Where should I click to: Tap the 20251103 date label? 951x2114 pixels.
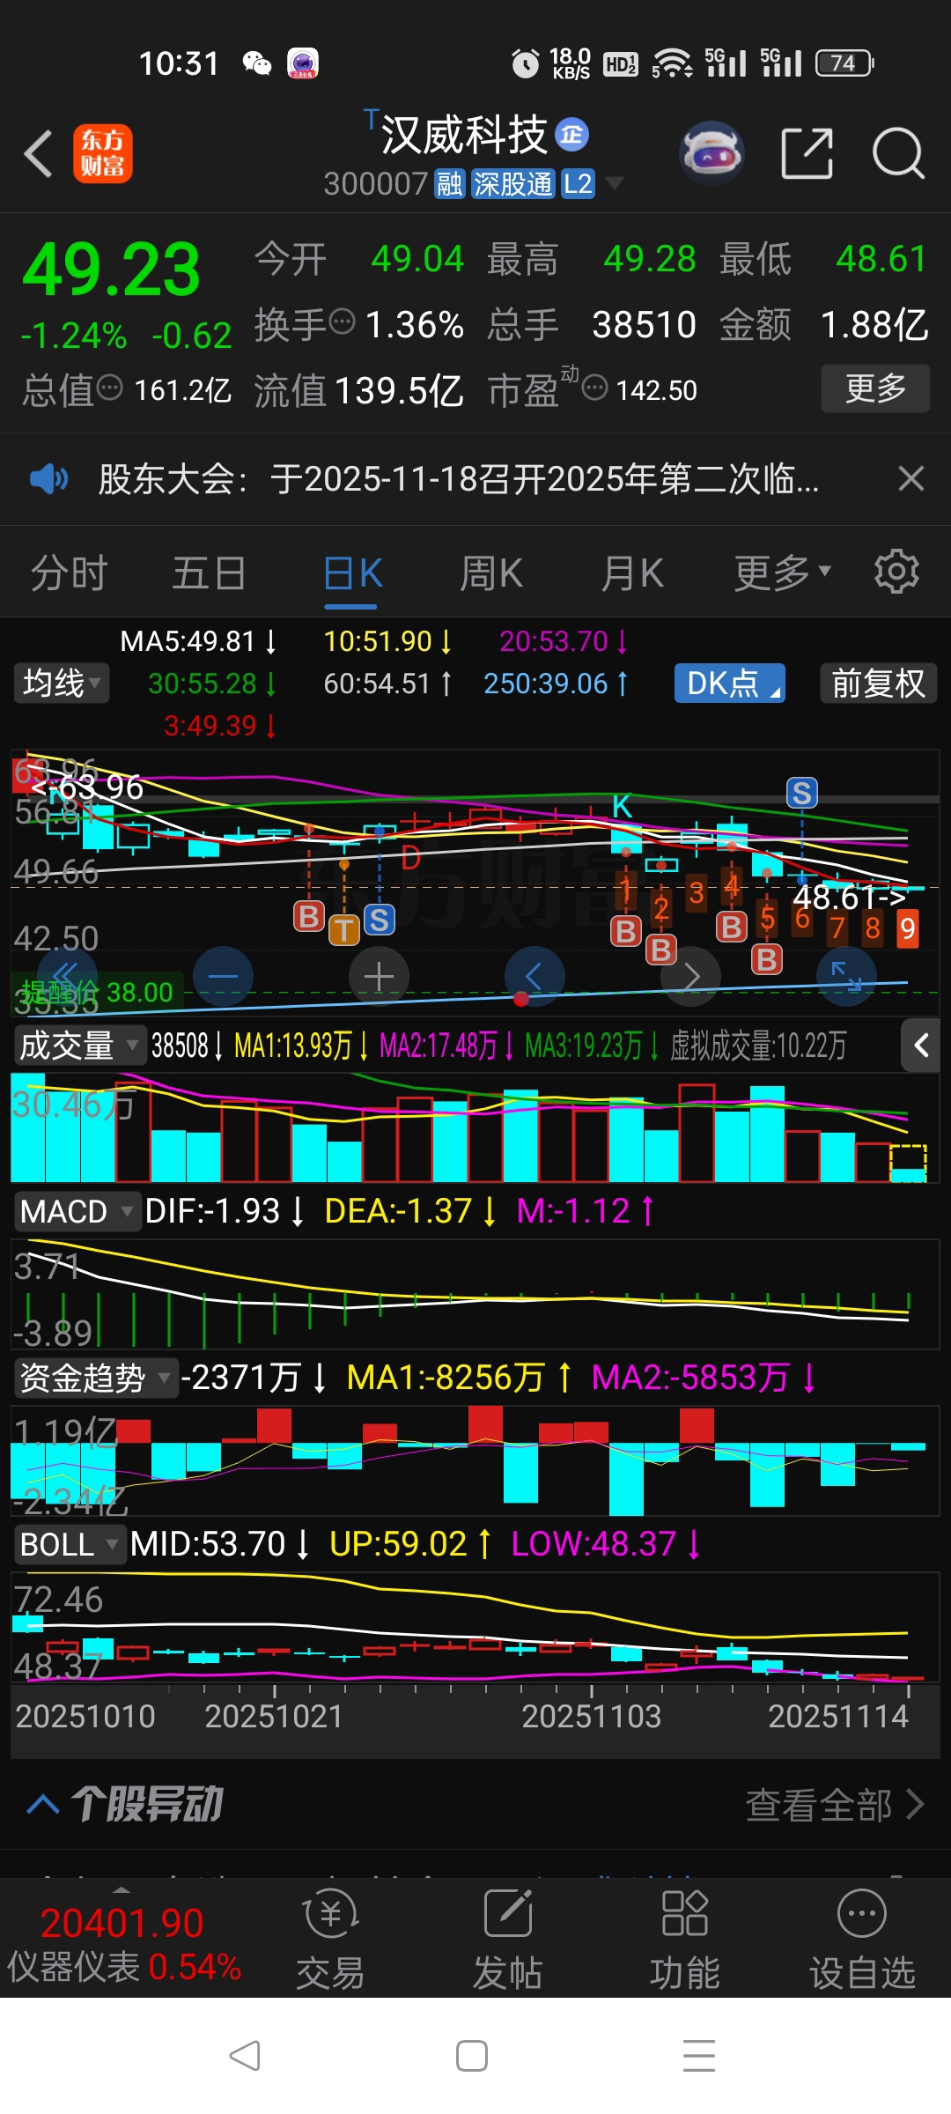tap(591, 1716)
